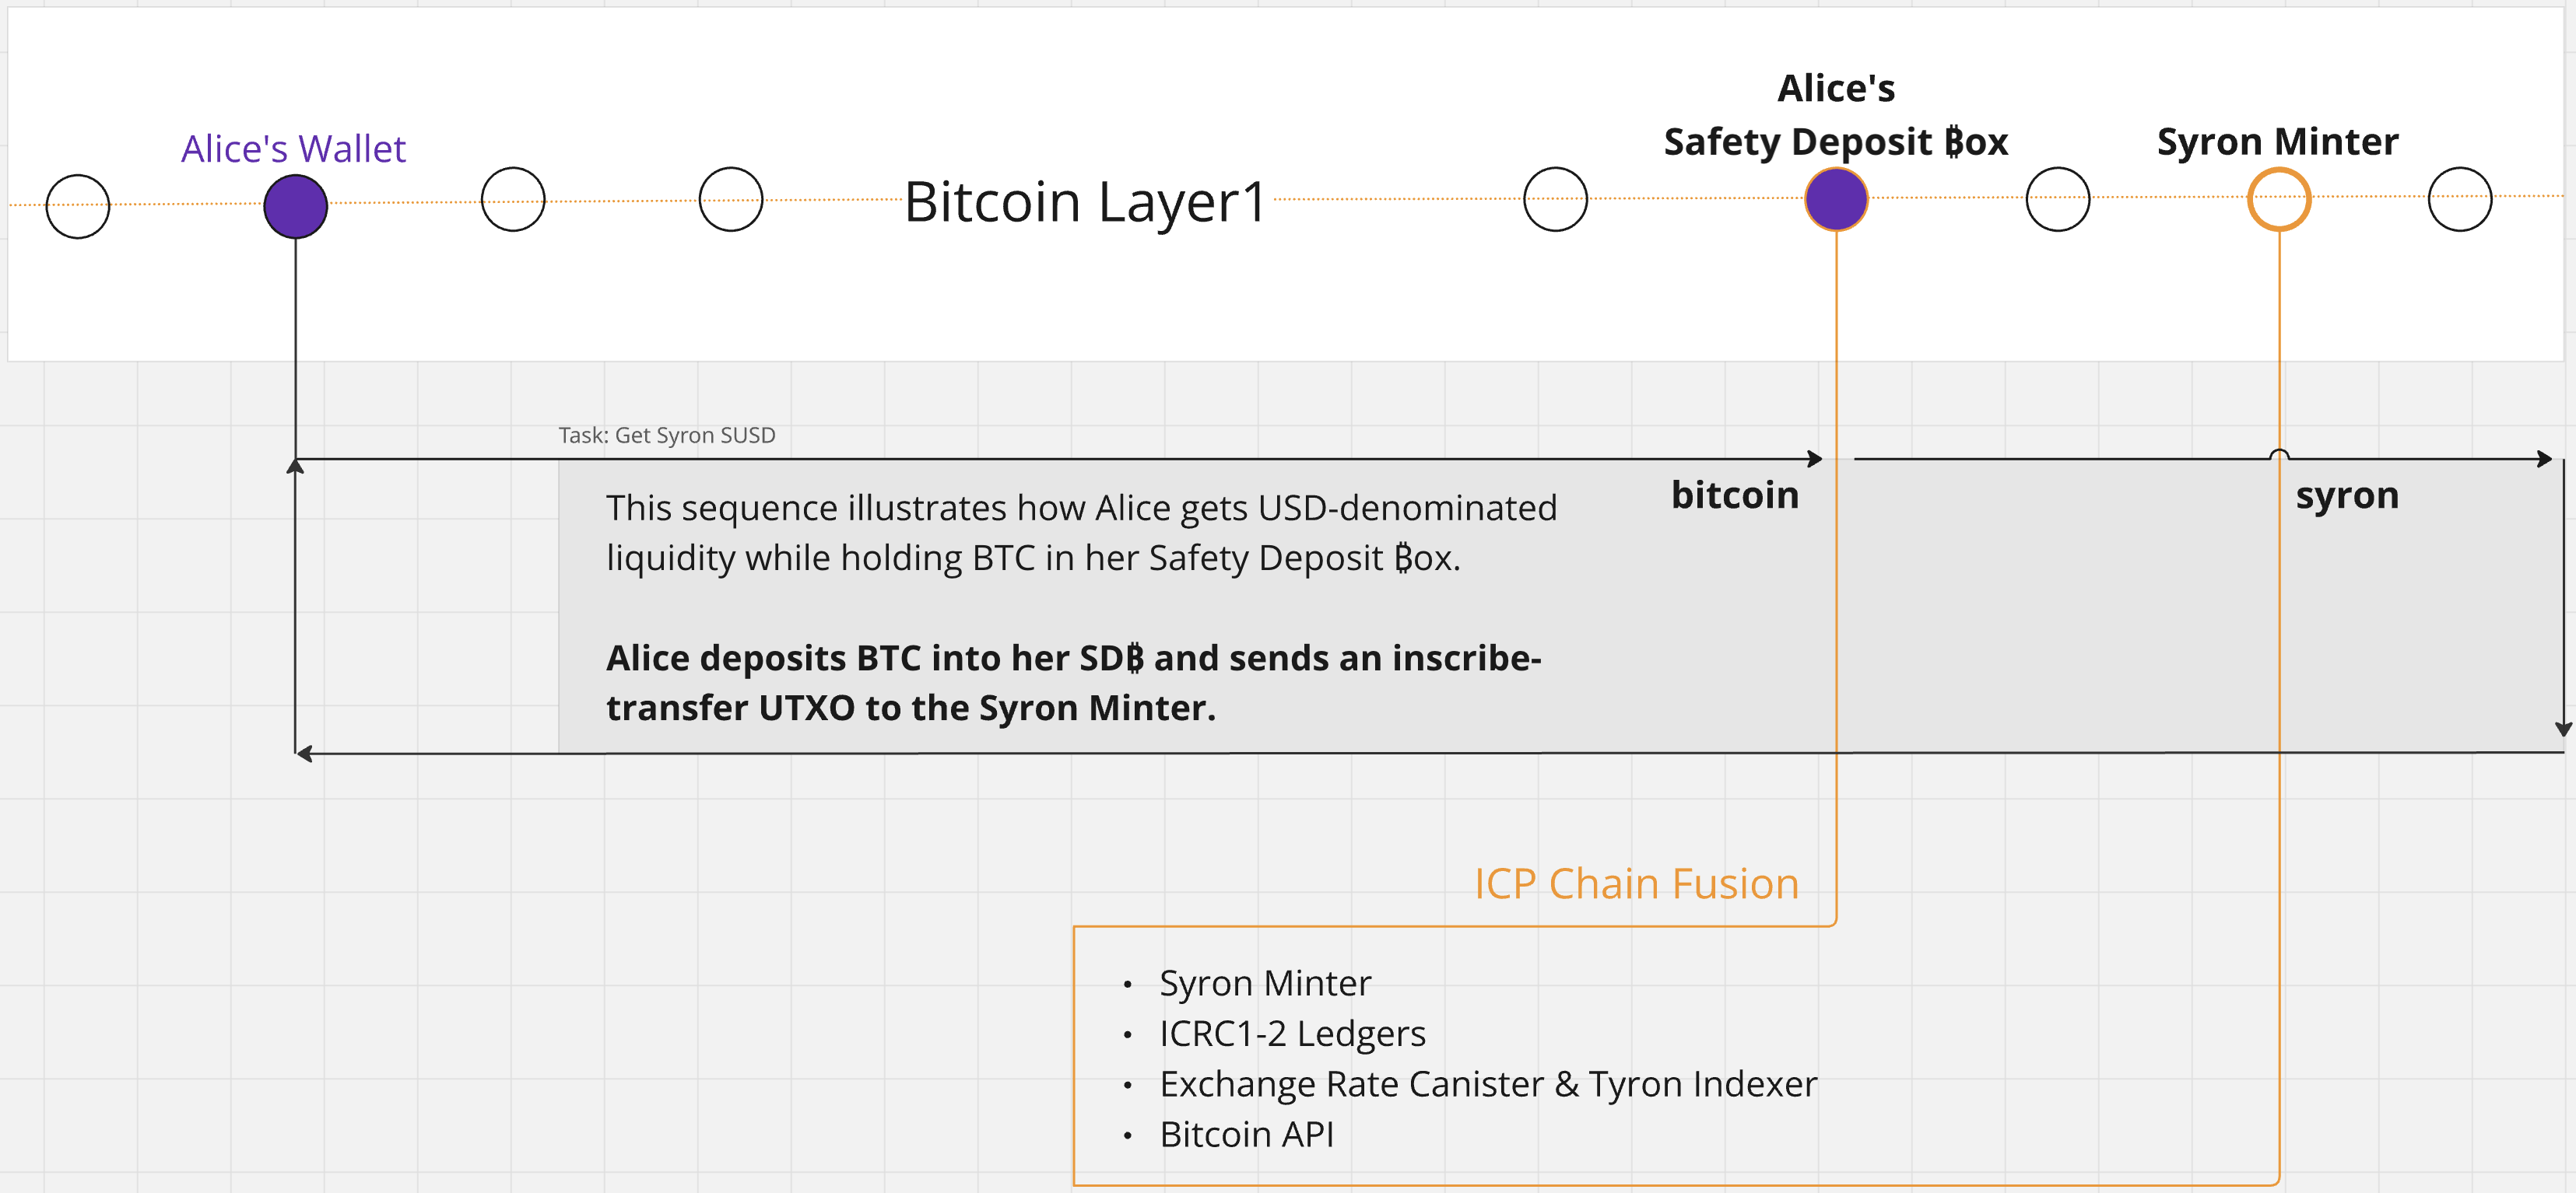The height and width of the screenshot is (1193, 2576).
Task: Select the purple Safety Deposit Box node
Action: (1836, 199)
